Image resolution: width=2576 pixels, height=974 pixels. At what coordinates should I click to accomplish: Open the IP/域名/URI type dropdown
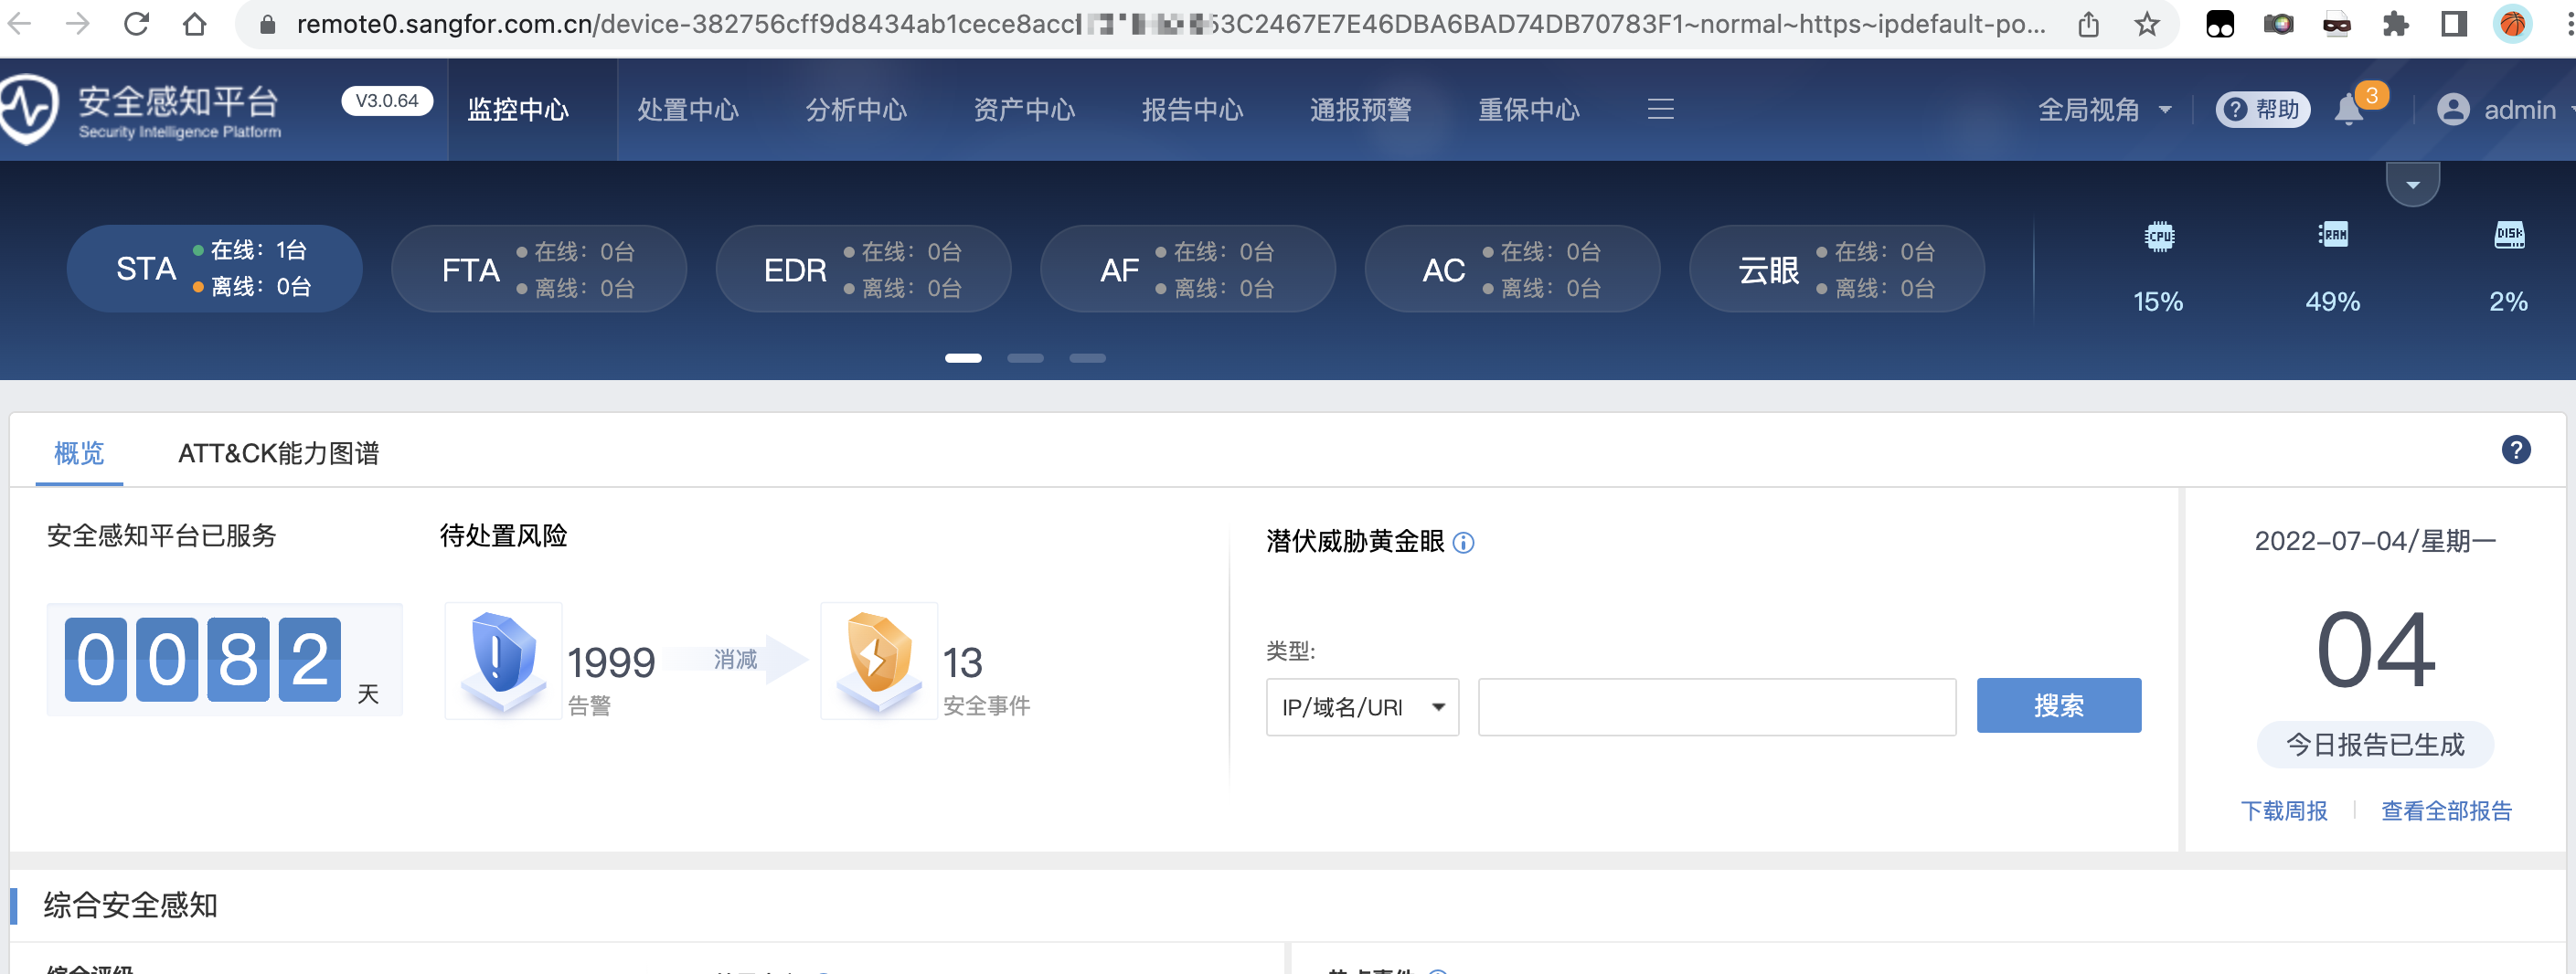(1362, 707)
